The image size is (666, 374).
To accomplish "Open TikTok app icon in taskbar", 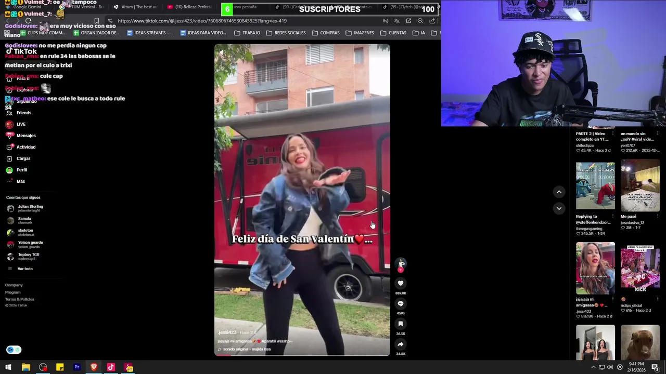I will pyautogui.click(x=111, y=367).
